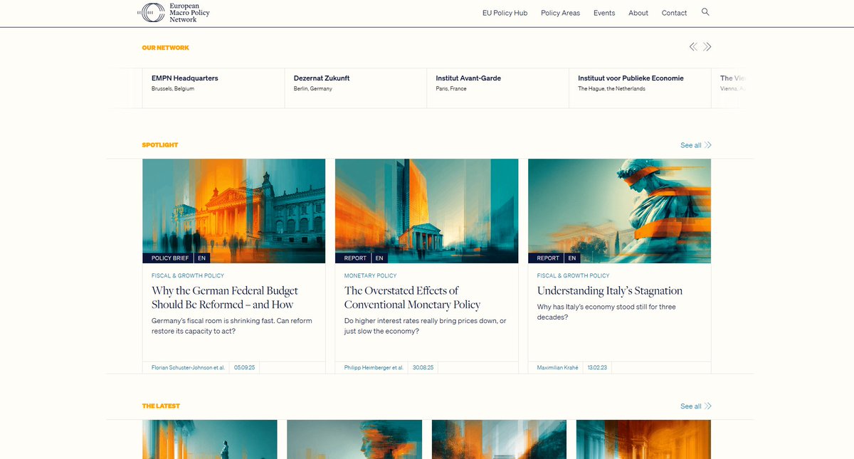Click the REPORT label on Italy's Stagnation image
Viewport: 854px width, 459px height.
pos(547,258)
